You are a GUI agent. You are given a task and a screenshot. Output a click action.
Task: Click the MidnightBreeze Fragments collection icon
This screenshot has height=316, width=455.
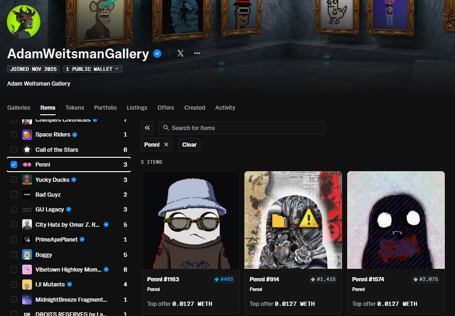(x=27, y=299)
